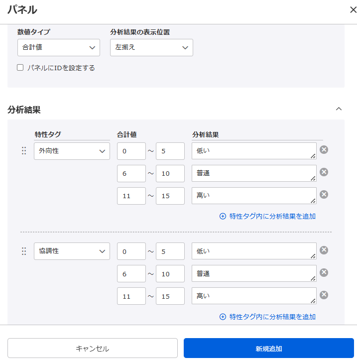
Task: Remove the 外向性 普通 result row
Action: click(324, 172)
